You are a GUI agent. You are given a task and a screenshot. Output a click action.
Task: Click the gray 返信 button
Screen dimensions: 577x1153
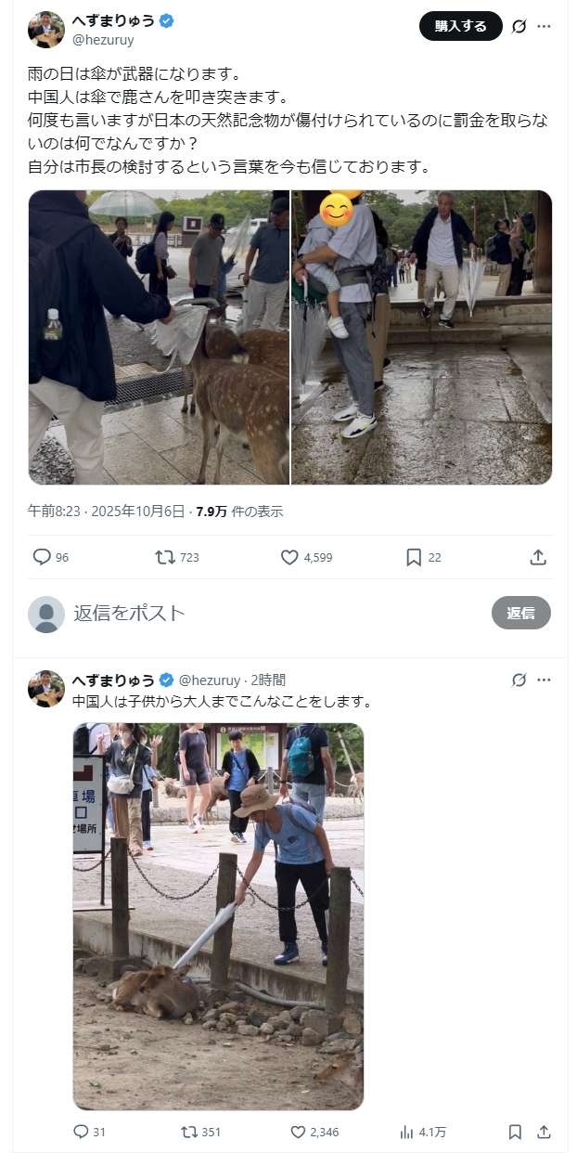pyautogui.click(x=520, y=613)
